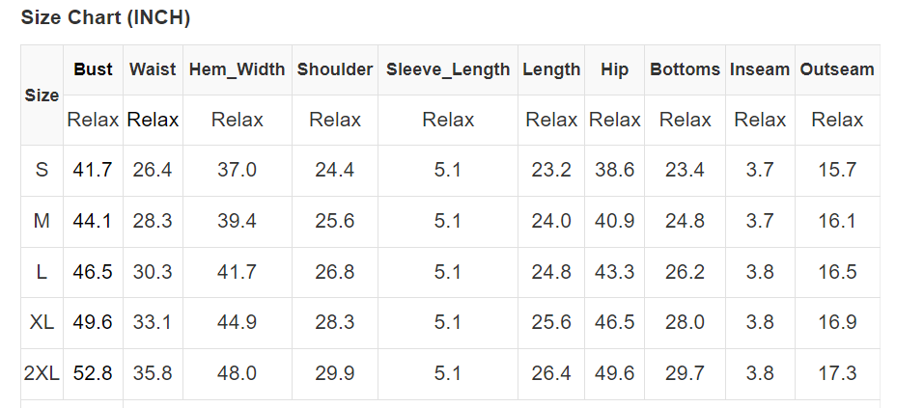Select the S size row label

[x=42, y=170]
